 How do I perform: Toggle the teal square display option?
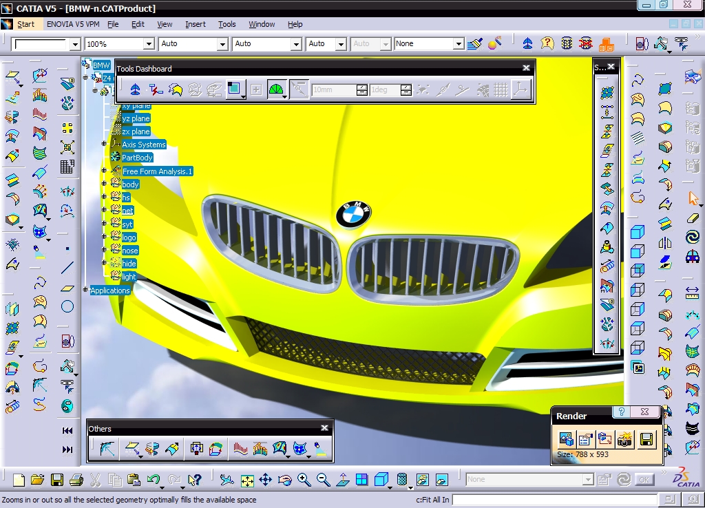tap(234, 89)
